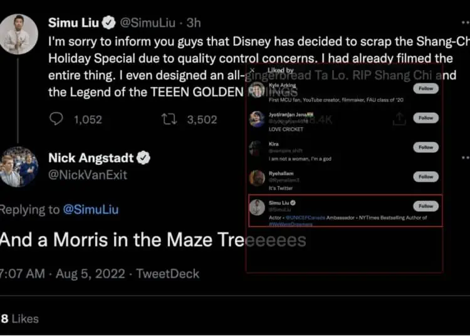Follow Kyle Arking in Liked by list
The image size is (470, 336).
pyautogui.click(x=426, y=88)
